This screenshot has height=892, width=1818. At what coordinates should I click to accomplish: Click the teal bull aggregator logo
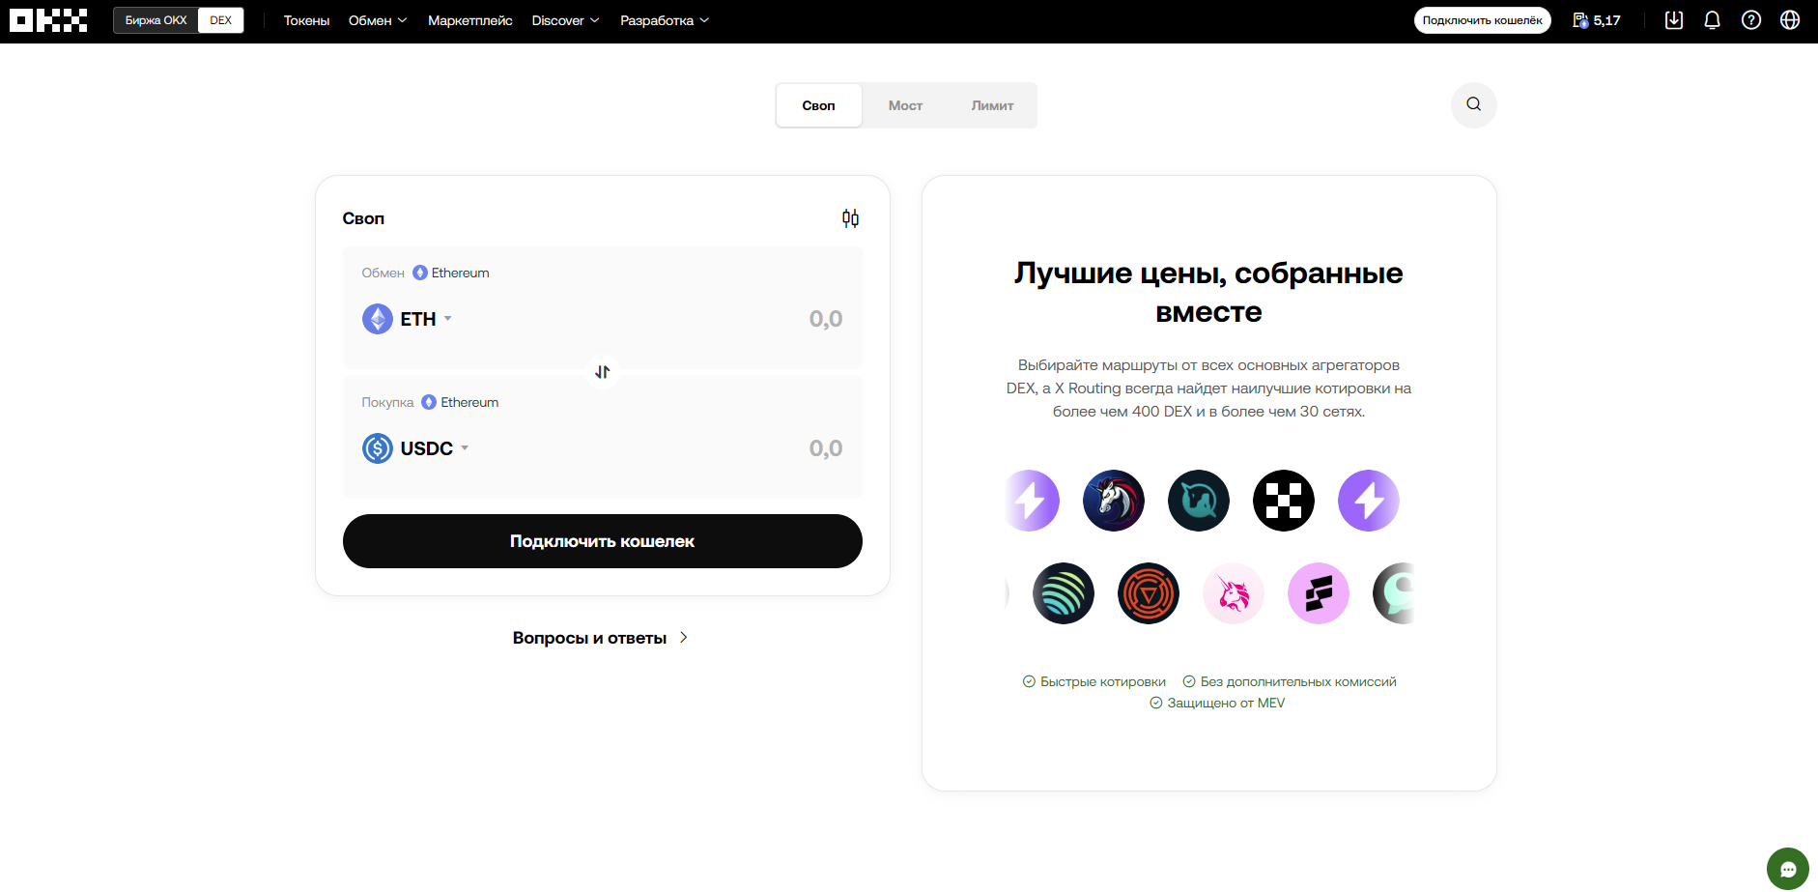(1198, 501)
